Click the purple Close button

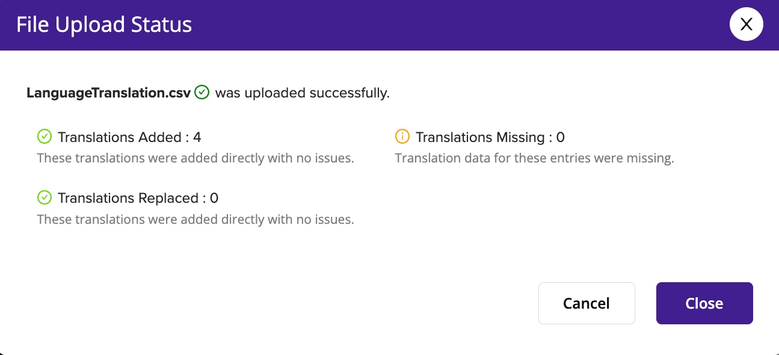704,303
